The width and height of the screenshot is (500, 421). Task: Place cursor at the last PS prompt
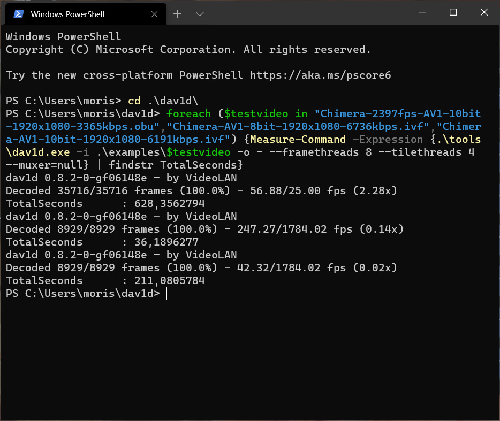click(x=166, y=294)
